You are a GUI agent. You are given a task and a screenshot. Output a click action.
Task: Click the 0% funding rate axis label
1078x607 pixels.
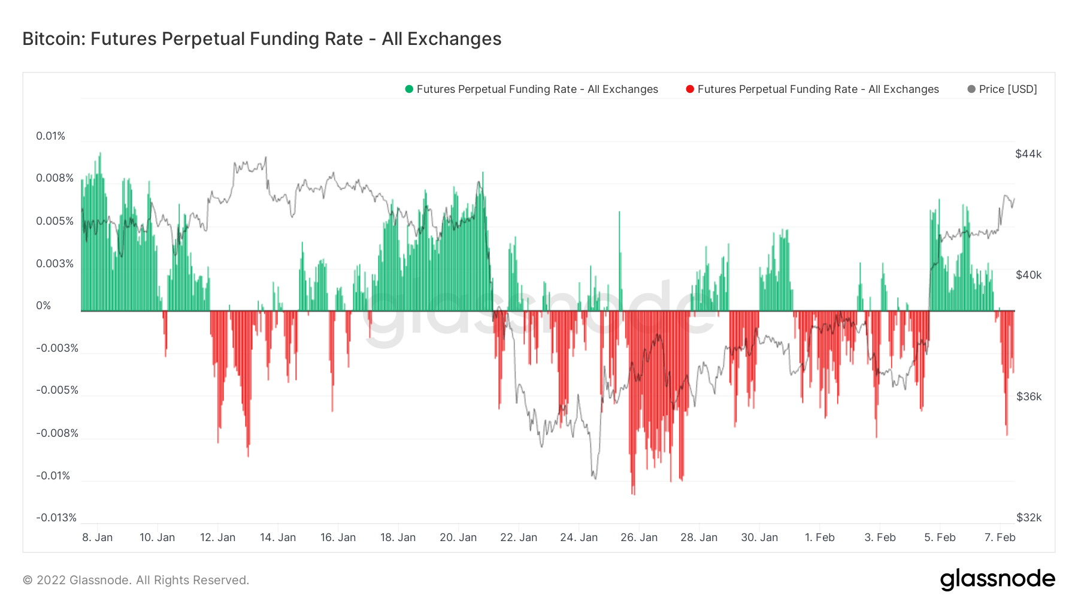pyautogui.click(x=44, y=306)
